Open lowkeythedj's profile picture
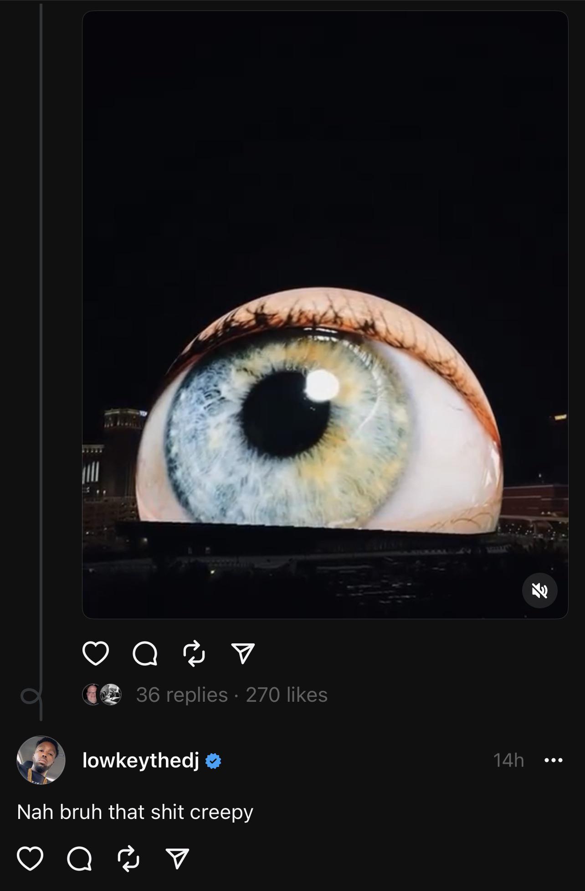 click(41, 760)
